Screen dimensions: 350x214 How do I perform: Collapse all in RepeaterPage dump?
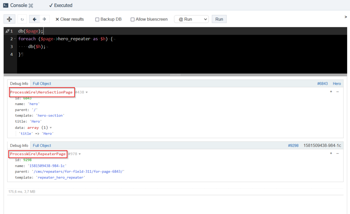click(337, 153)
